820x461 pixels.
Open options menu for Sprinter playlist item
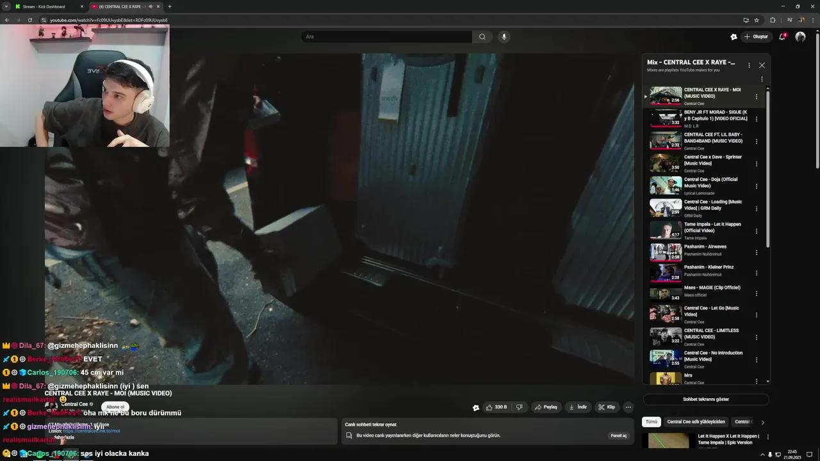[756, 164]
